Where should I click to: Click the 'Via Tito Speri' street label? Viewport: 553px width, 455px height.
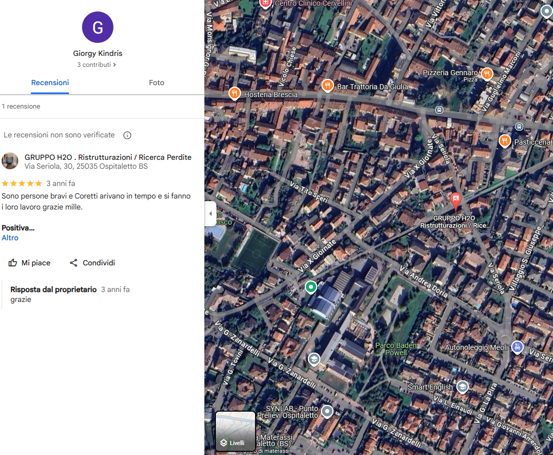click(309, 192)
